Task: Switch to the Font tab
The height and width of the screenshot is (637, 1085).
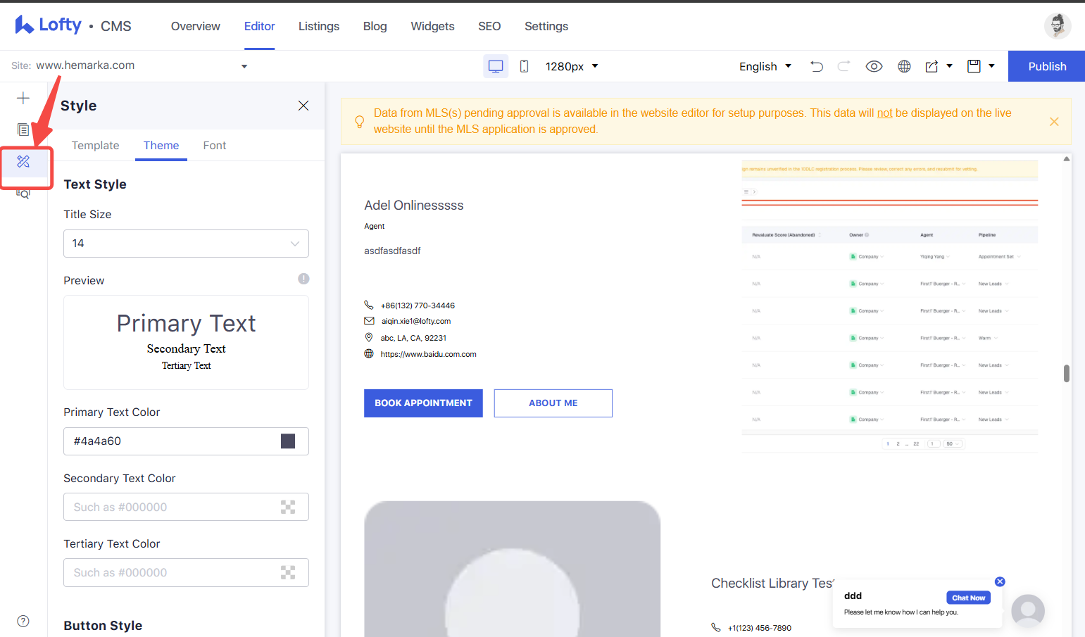Action: click(215, 145)
